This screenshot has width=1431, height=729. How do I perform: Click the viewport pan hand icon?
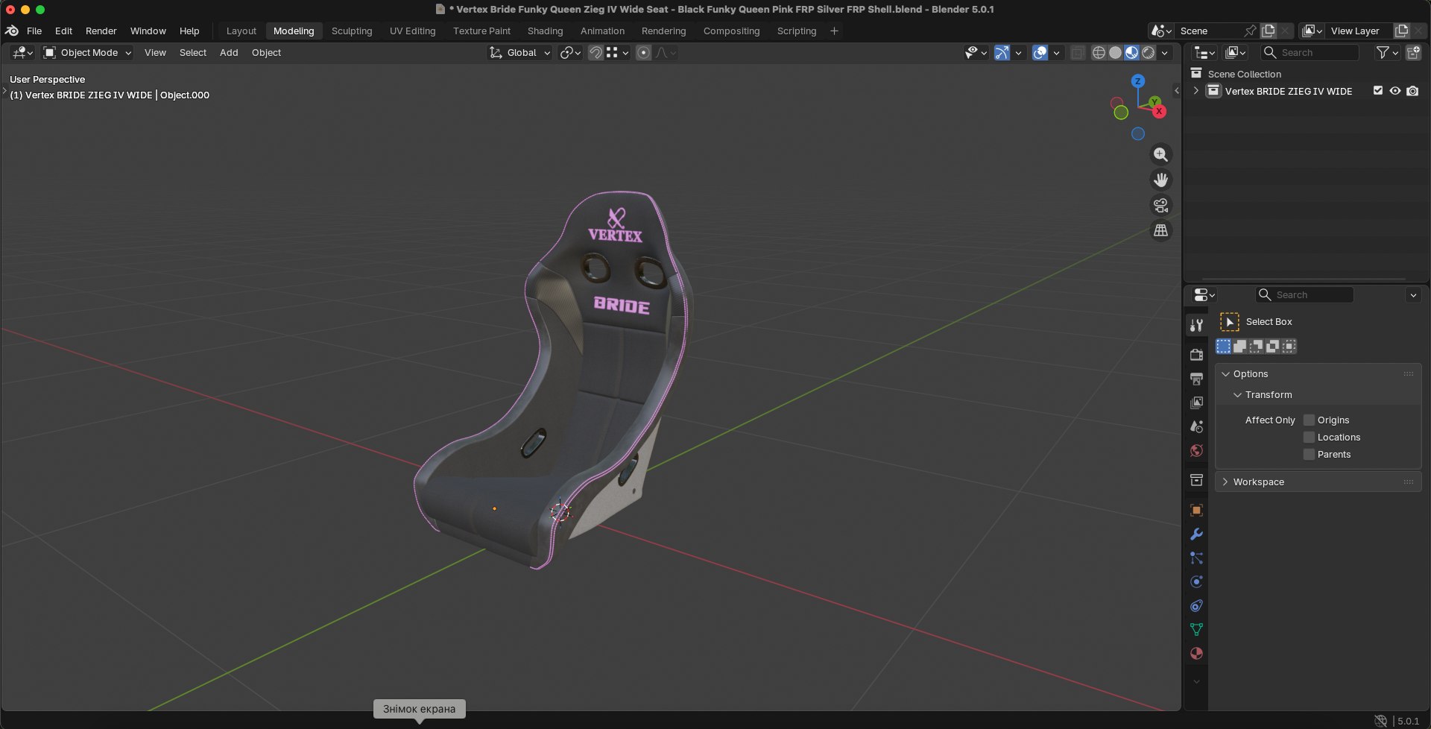pyautogui.click(x=1160, y=180)
